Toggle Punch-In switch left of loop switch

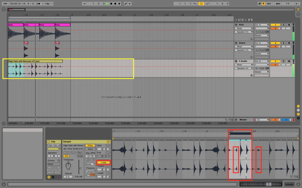[195, 4]
